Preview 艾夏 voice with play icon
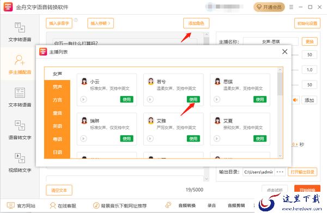The width and height of the screenshot is (327, 213). coord(217,138)
